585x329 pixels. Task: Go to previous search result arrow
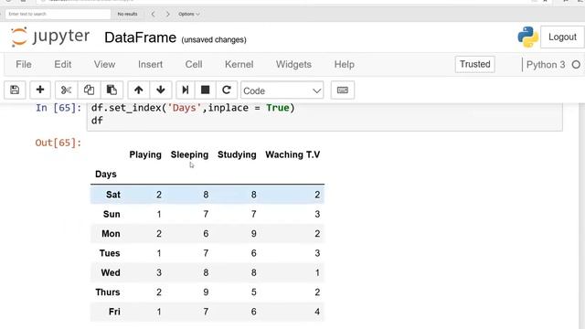point(153,15)
